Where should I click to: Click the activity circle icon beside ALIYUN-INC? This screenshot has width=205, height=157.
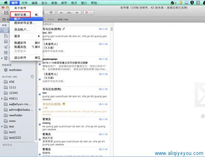click(x=32, y=76)
